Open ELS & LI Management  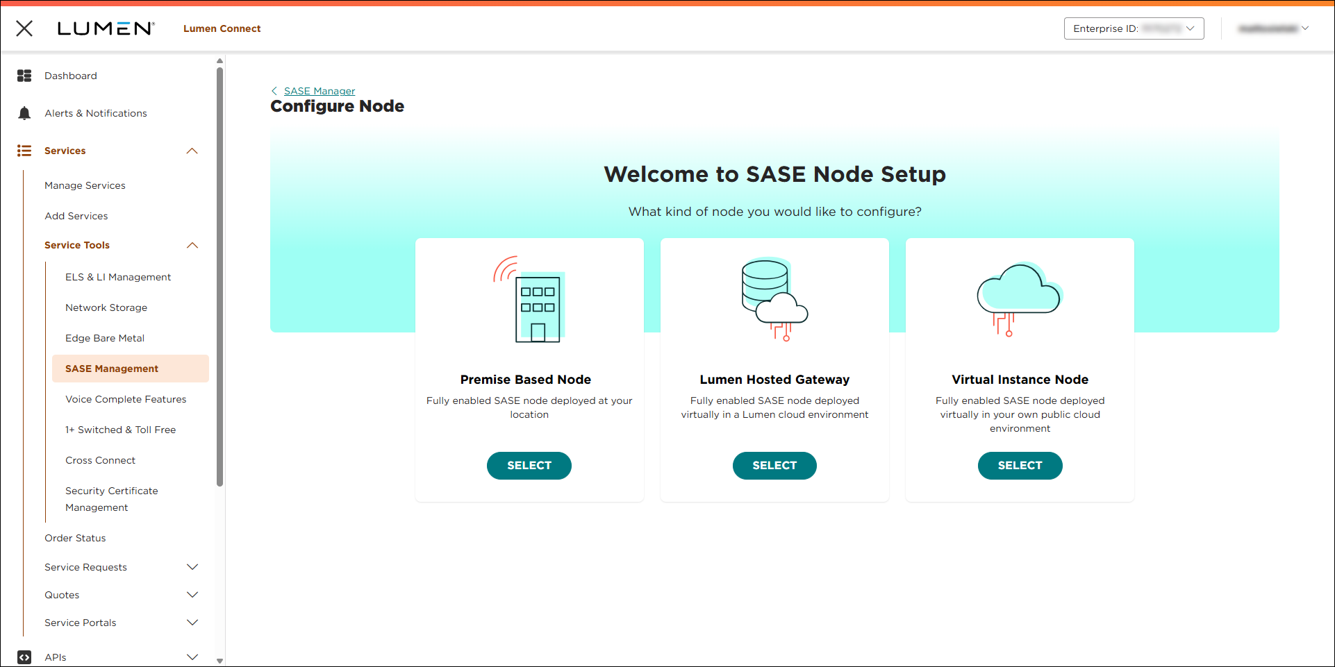[x=118, y=277]
